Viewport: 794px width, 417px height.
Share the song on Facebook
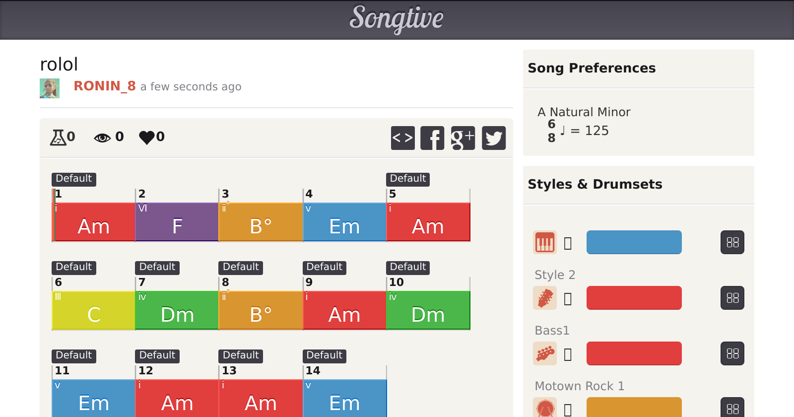(432, 138)
